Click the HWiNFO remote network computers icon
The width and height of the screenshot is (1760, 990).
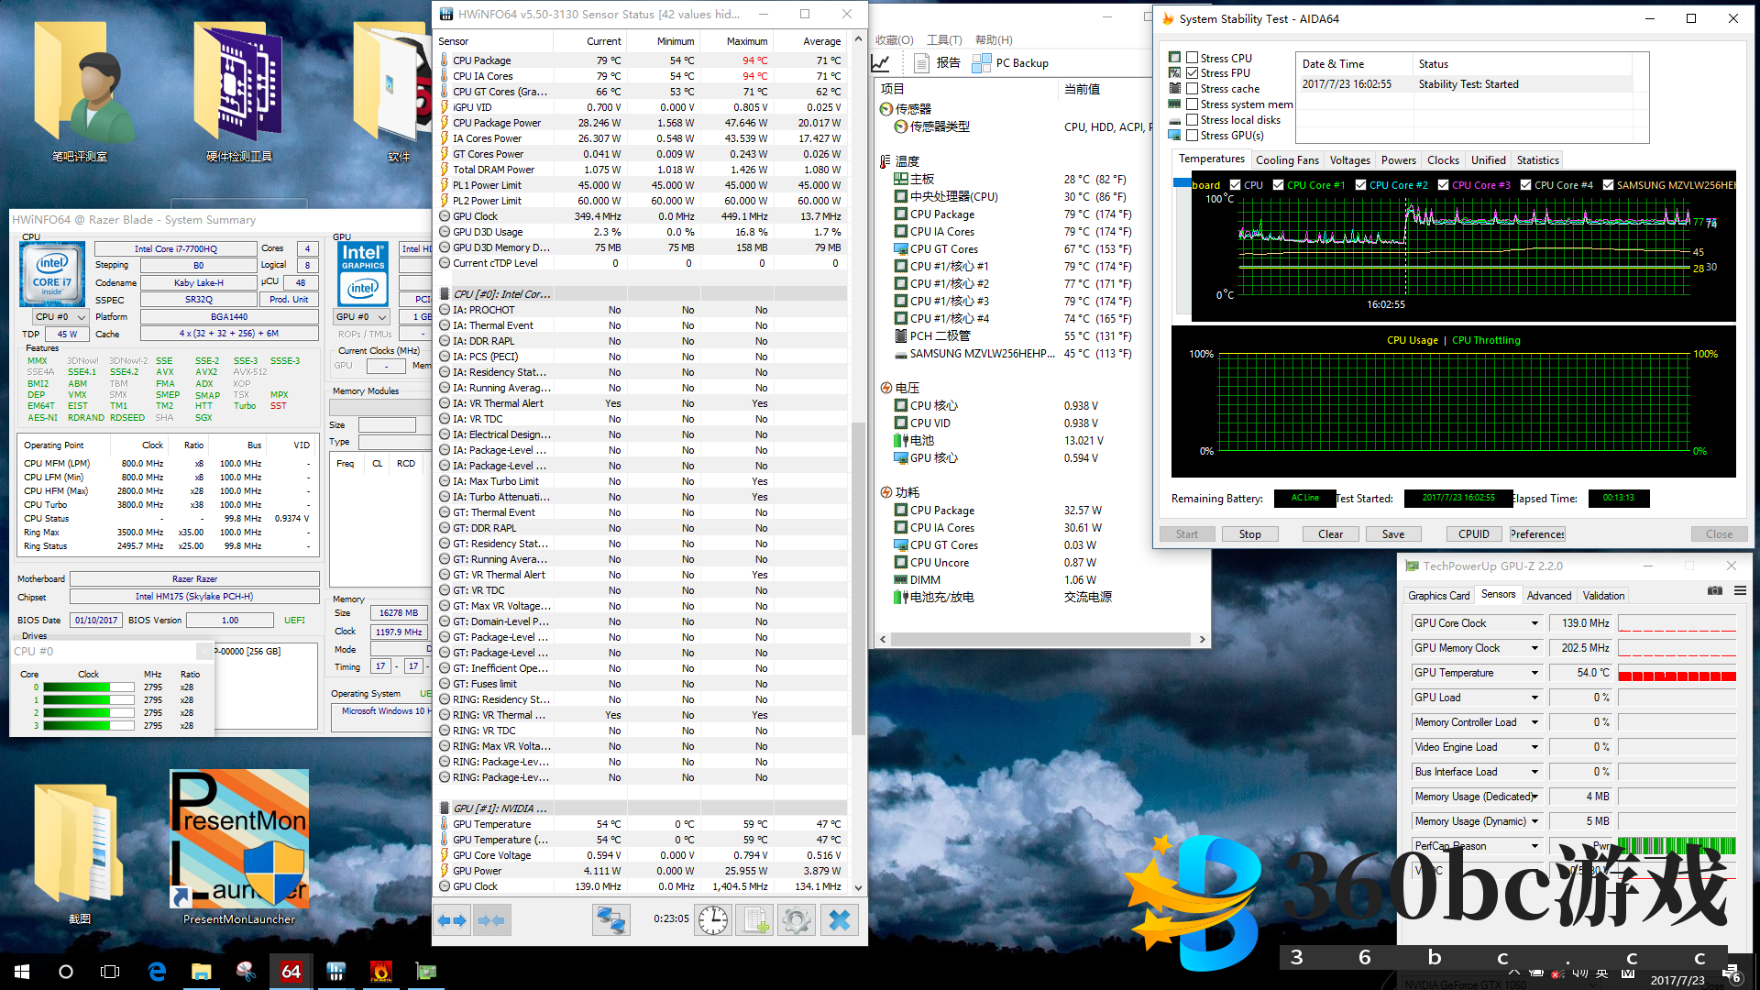pos(610,920)
